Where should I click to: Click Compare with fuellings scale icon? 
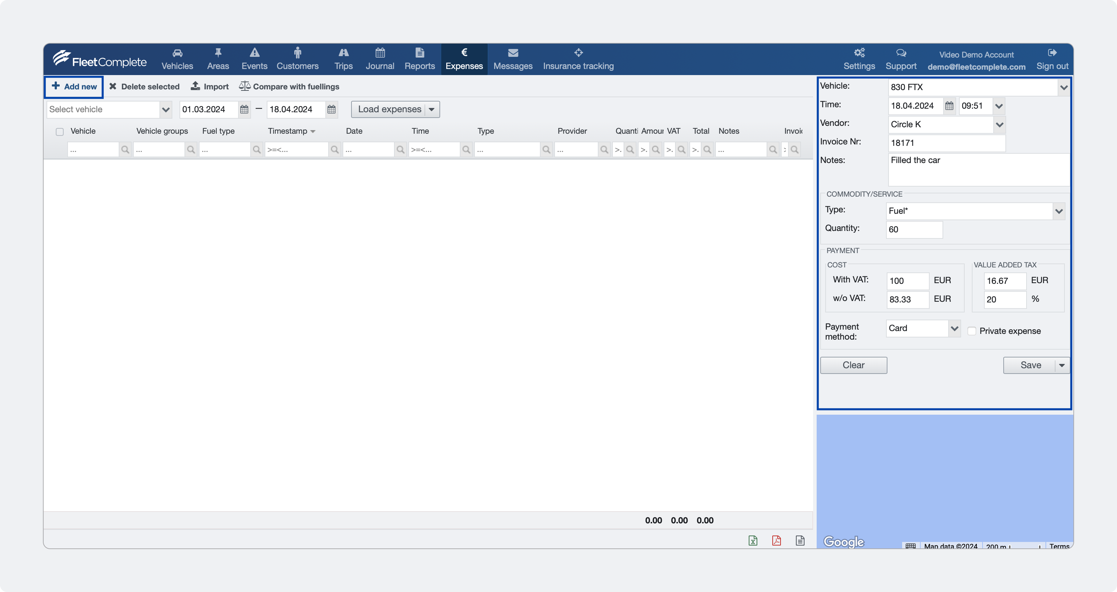pos(245,86)
